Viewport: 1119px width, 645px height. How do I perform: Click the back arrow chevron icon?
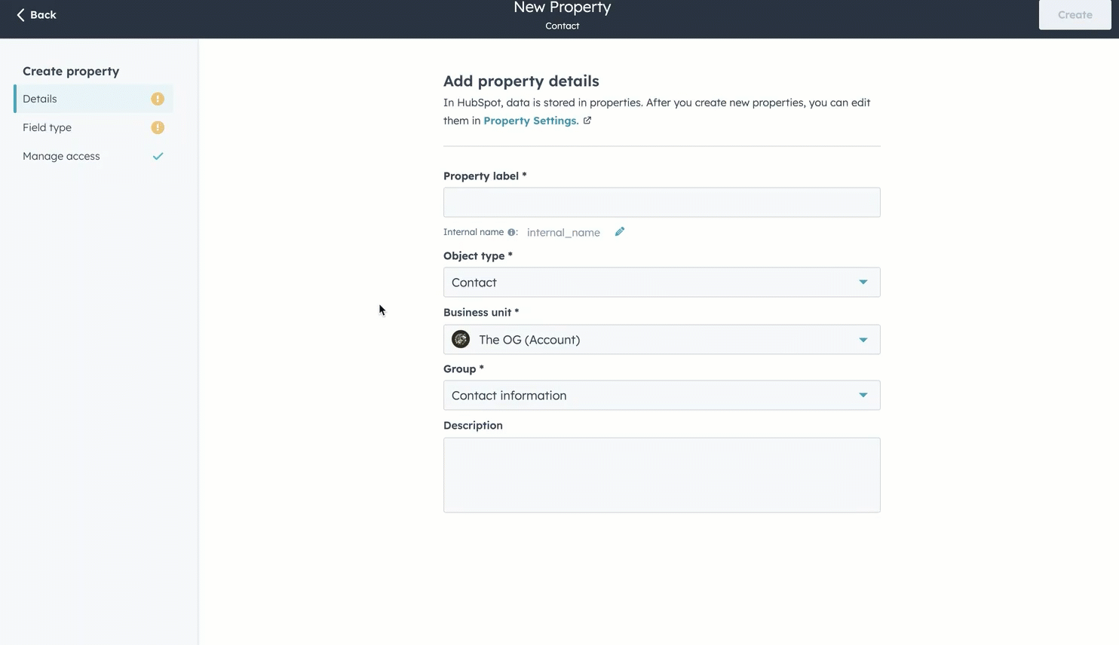click(x=21, y=14)
